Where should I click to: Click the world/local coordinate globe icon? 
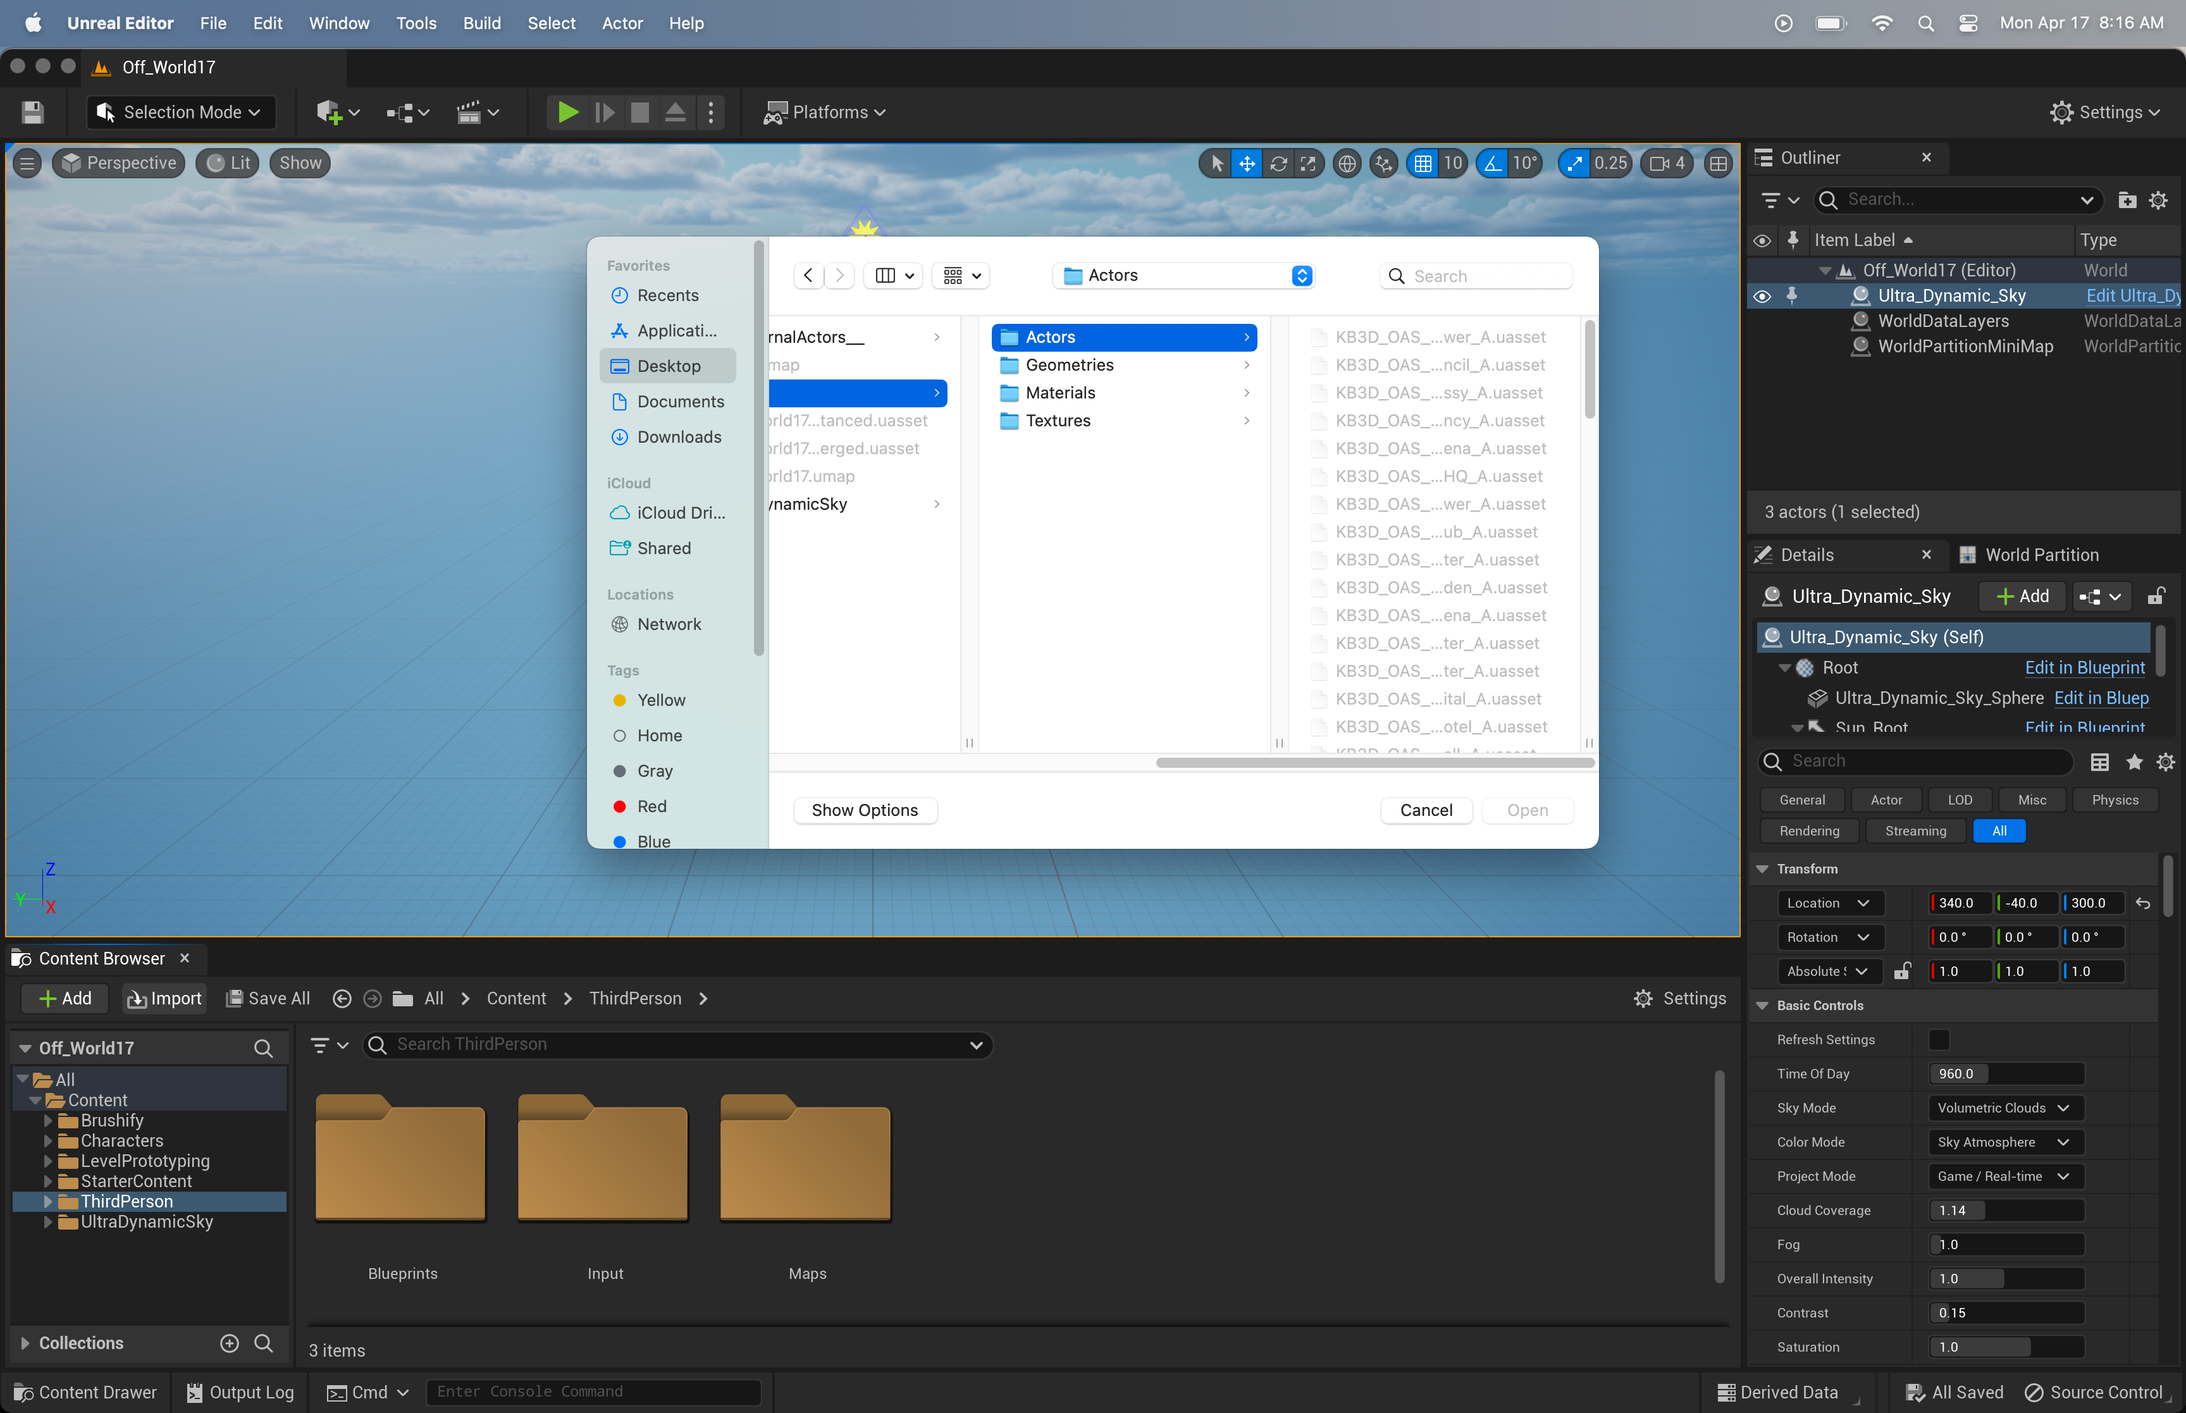pyautogui.click(x=1347, y=163)
